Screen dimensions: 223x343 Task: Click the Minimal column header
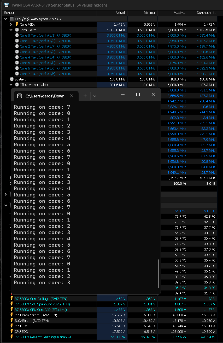[142, 13]
